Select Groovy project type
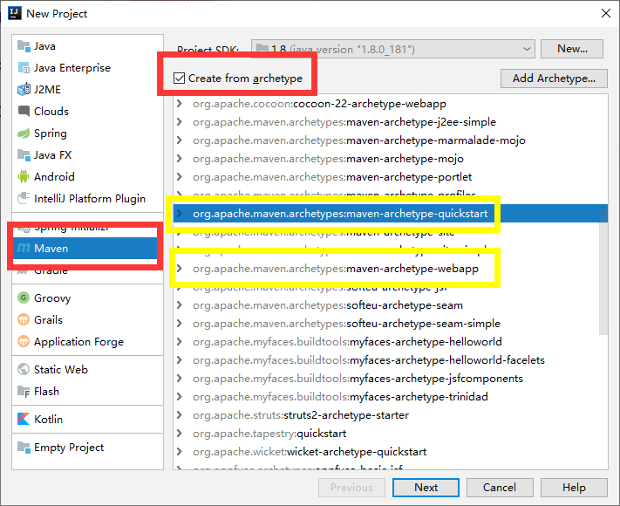The width and height of the screenshot is (620, 506). point(87,297)
